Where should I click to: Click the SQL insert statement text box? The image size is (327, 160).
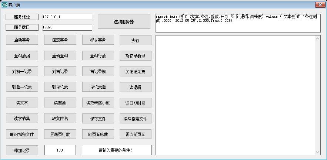click(238, 23)
